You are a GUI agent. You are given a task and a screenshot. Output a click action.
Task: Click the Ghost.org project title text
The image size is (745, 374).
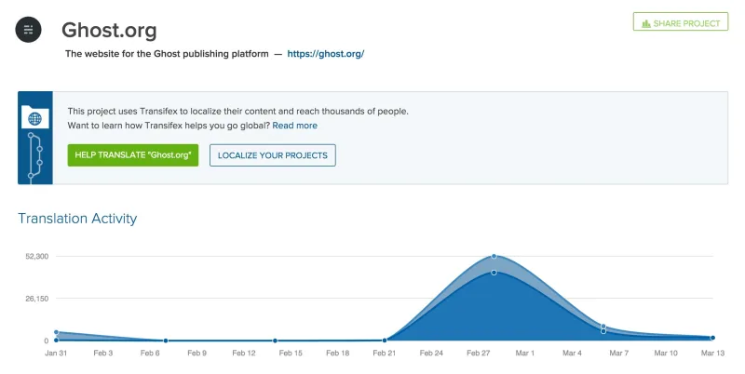coord(109,30)
